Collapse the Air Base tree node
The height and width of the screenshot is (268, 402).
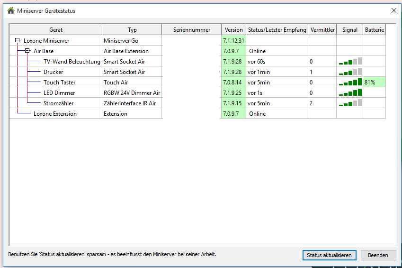pos(27,51)
